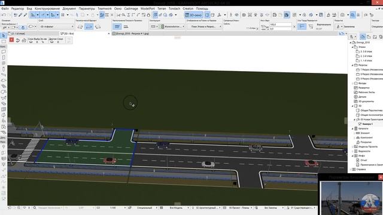Select the Project Map navigator icon
Screen dimensions: 383x215
click(x=363, y=37)
